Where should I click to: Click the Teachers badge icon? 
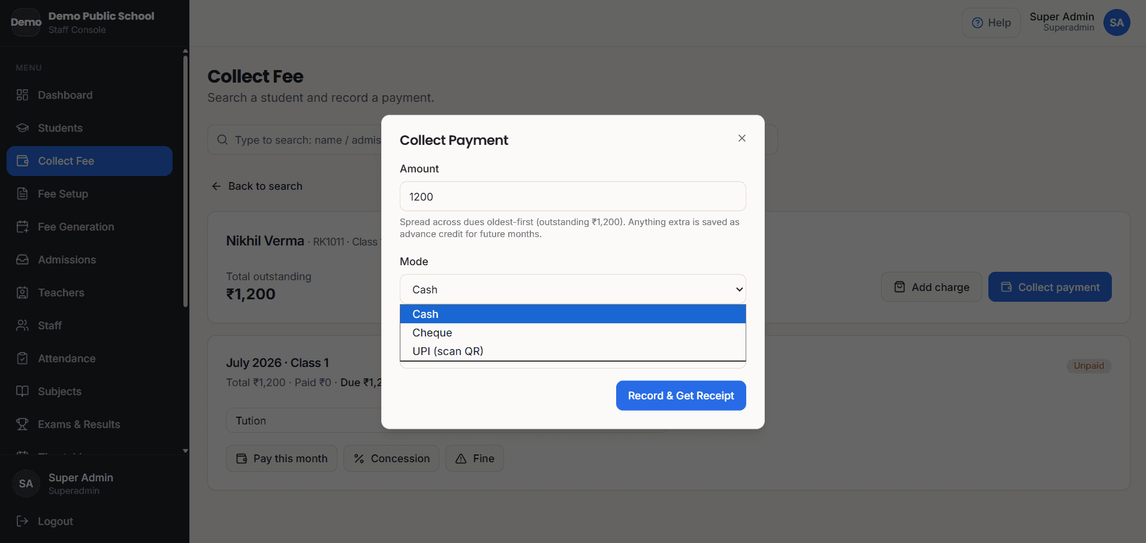[x=23, y=293]
